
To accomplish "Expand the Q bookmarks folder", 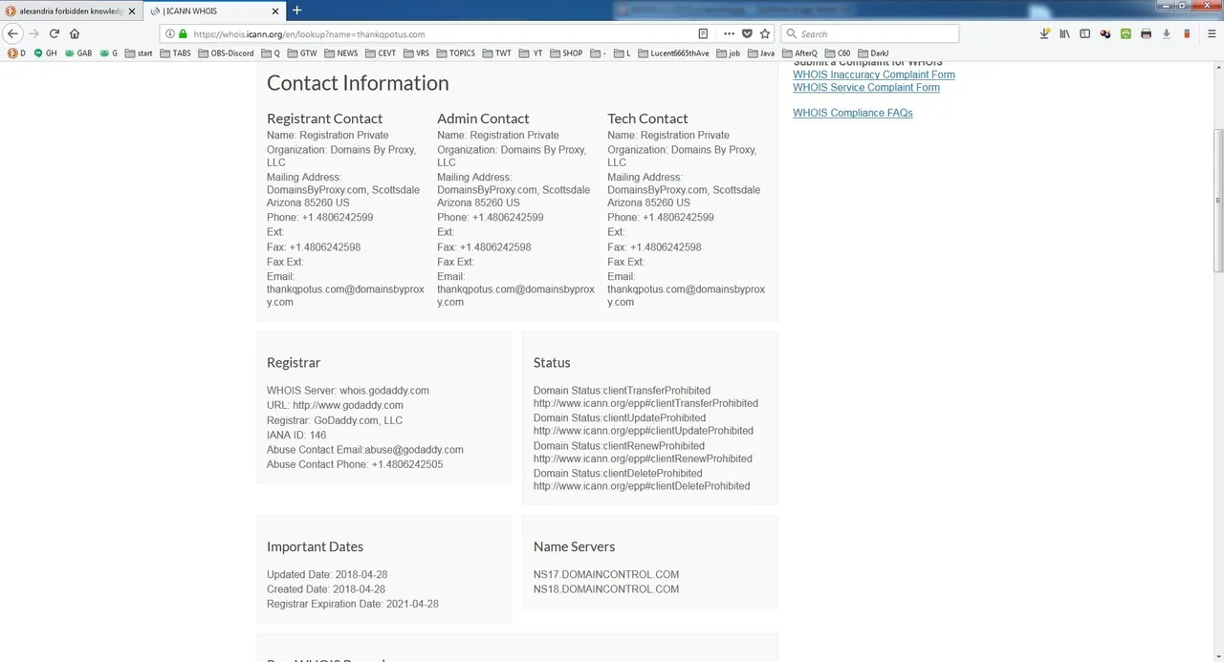I will coord(271,53).
